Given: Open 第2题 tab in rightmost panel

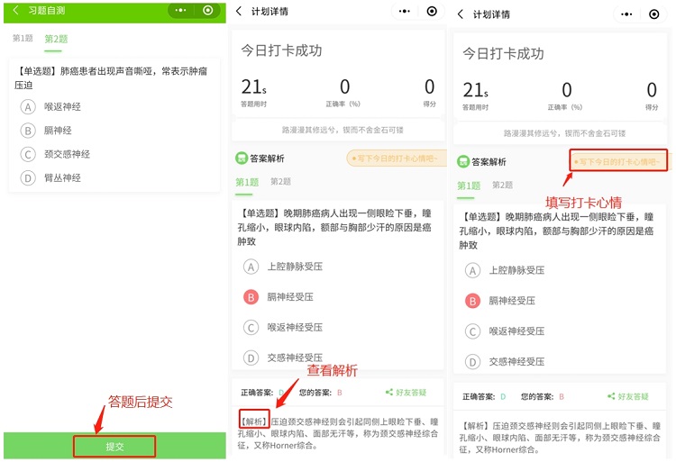Looking at the screenshot, I should [502, 186].
